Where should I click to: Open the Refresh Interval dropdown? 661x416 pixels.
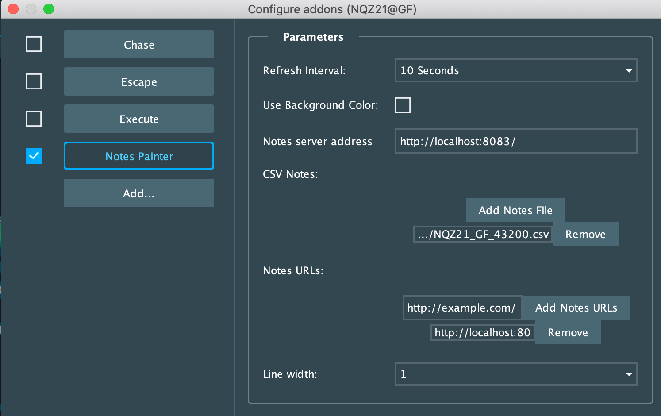click(516, 70)
